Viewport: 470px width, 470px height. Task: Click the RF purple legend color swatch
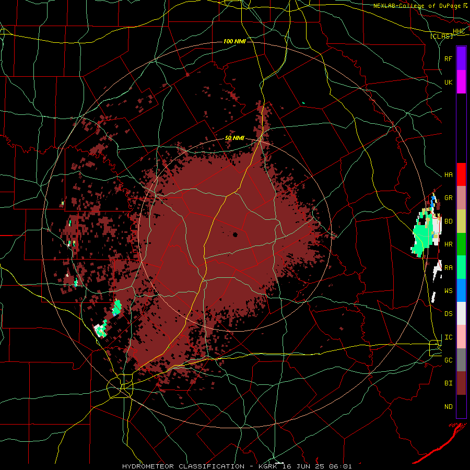[x=461, y=58]
